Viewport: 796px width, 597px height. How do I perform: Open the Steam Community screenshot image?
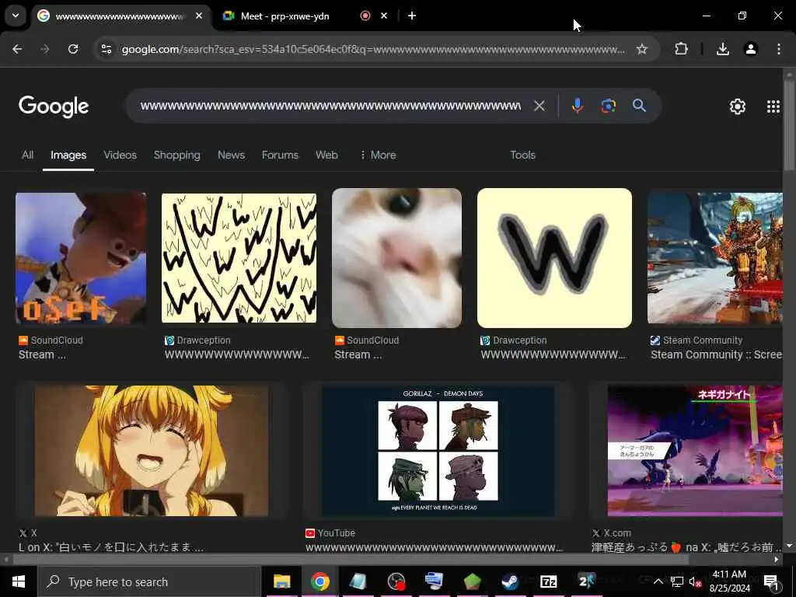[x=715, y=258]
